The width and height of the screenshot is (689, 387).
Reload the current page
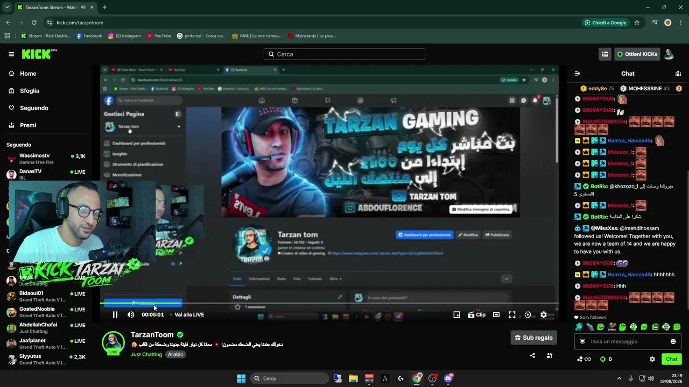coord(34,23)
